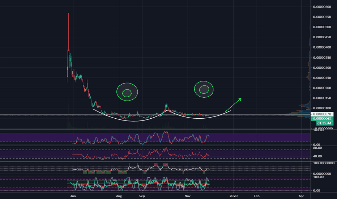This screenshot has height=199, width=337.
Task: Select the green 0.00000063 current price tag
Action: pos(322,119)
